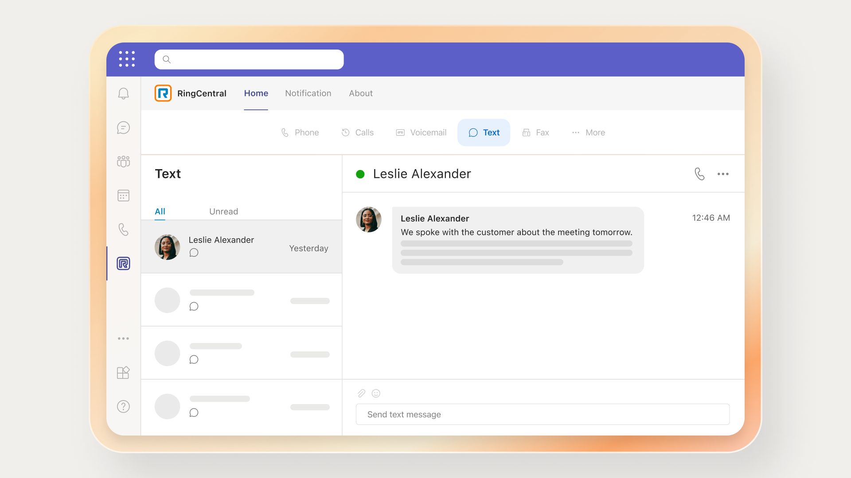Open the Apps store icon in sidebar
Image resolution: width=851 pixels, height=478 pixels.
click(x=123, y=372)
